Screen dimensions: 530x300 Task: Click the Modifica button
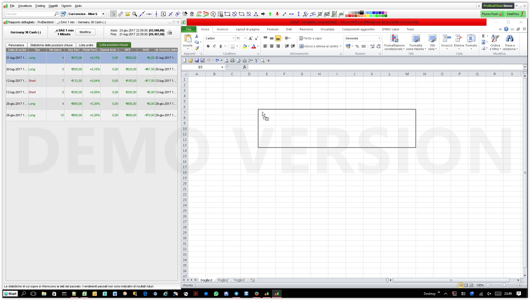coord(85,32)
